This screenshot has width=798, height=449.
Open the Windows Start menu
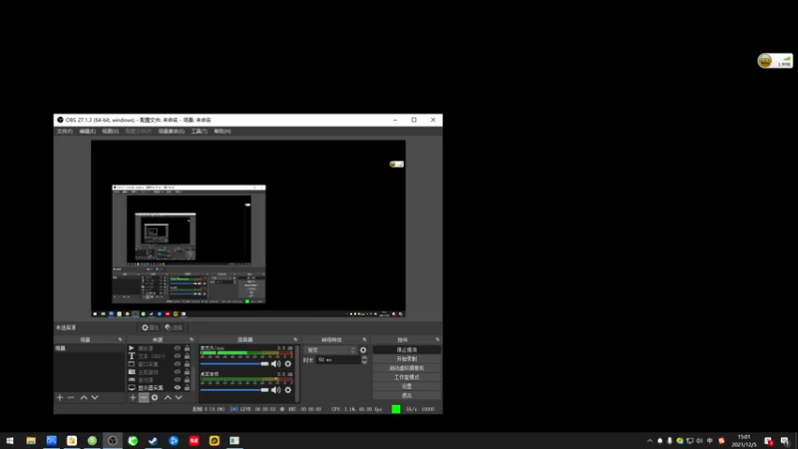(10, 440)
